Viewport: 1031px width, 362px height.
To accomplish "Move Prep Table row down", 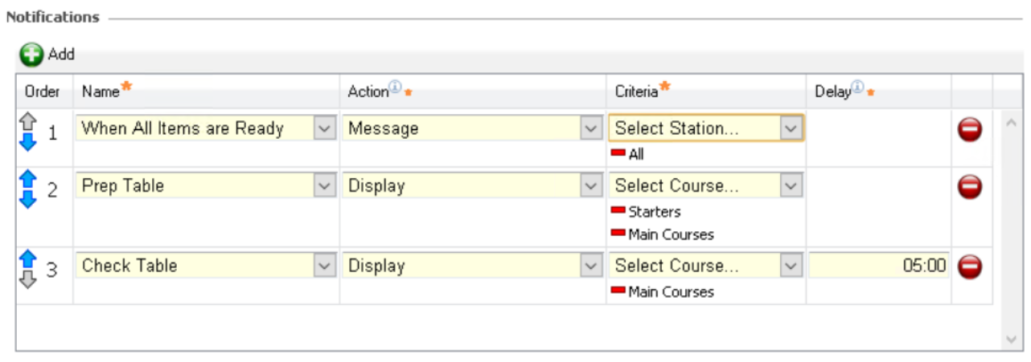I will click(28, 199).
